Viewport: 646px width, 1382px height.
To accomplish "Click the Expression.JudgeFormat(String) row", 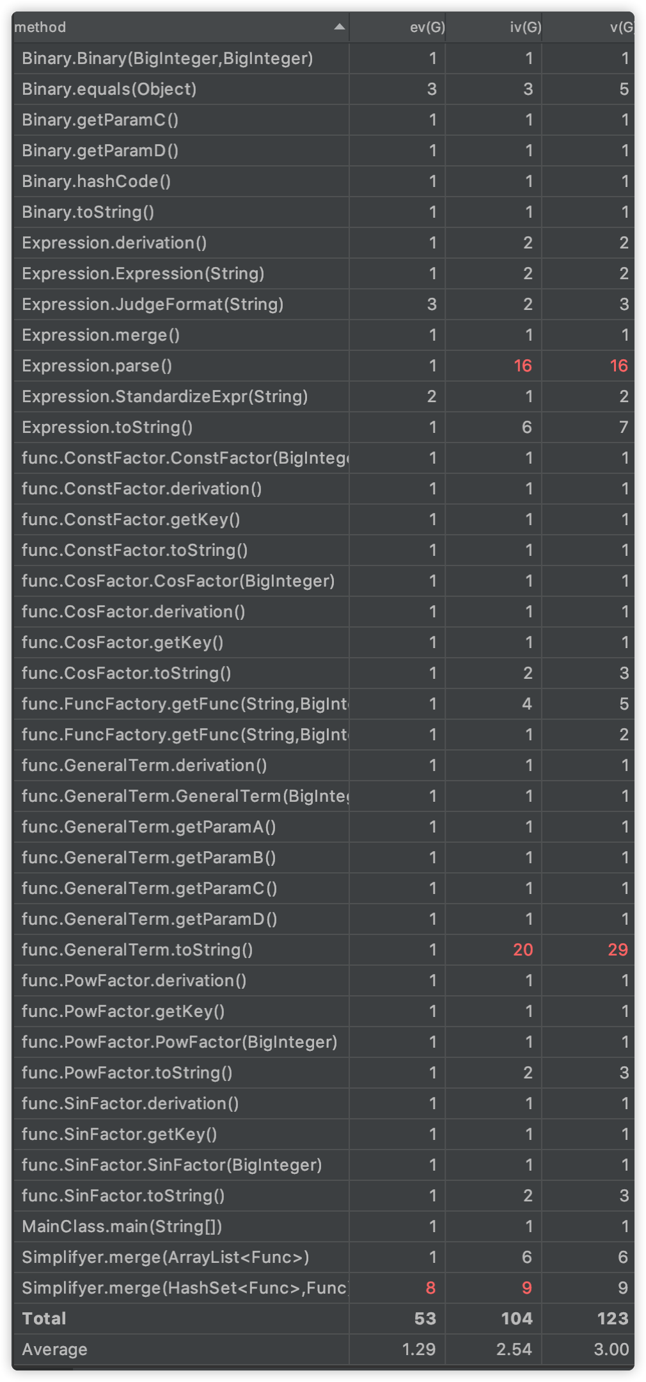I will pyautogui.click(x=323, y=304).
